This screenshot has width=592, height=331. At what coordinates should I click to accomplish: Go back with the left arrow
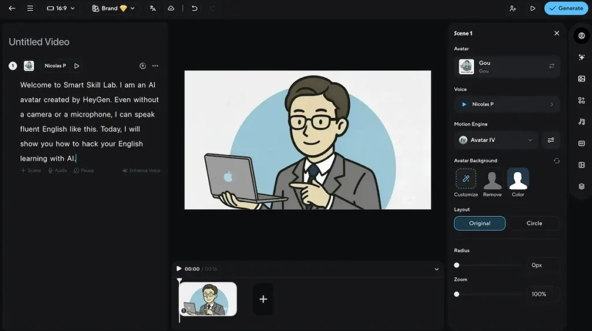click(12, 8)
